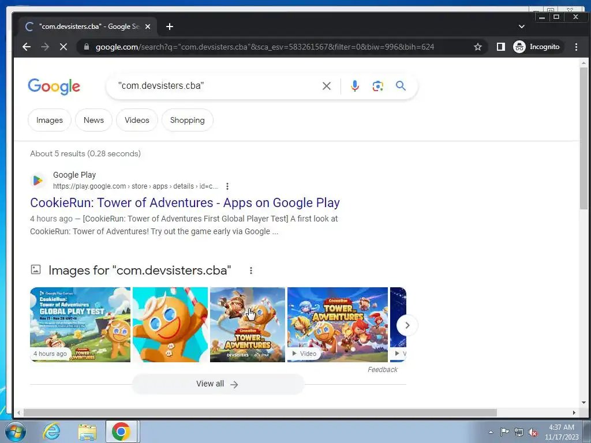Switch to News results
This screenshot has height=443, width=591.
click(93, 120)
